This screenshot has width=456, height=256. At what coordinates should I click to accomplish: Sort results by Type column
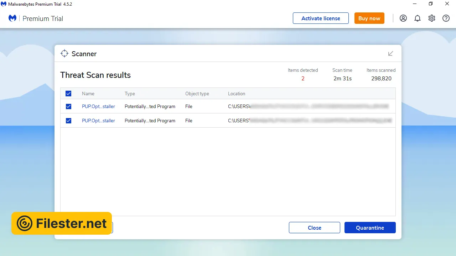(x=130, y=94)
